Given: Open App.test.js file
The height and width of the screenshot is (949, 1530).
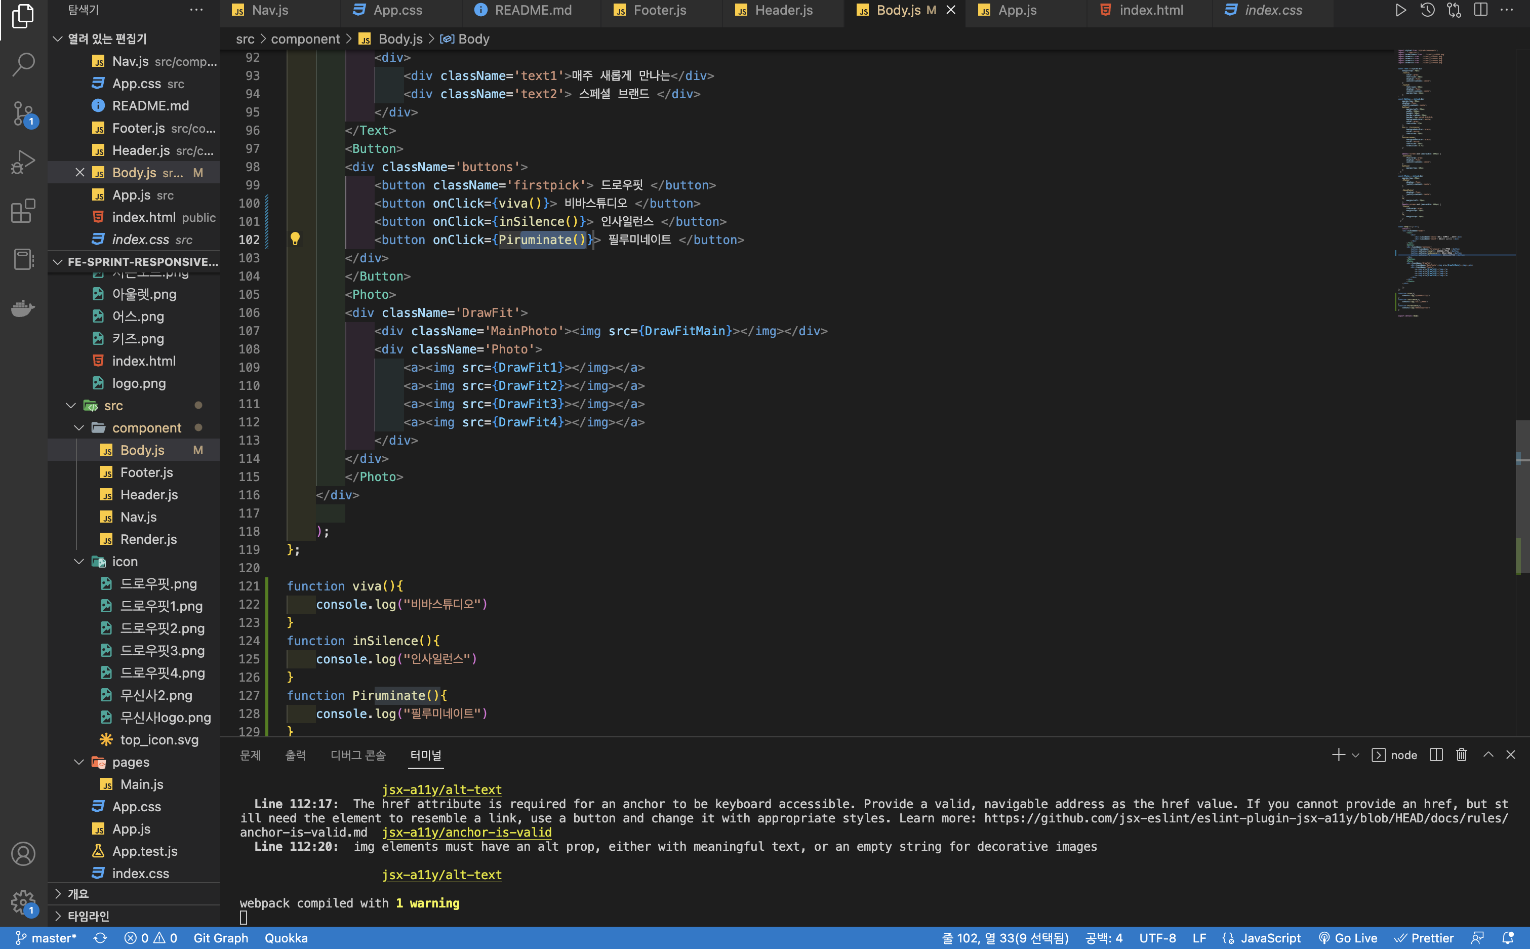Looking at the screenshot, I should [x=144, y=851].
